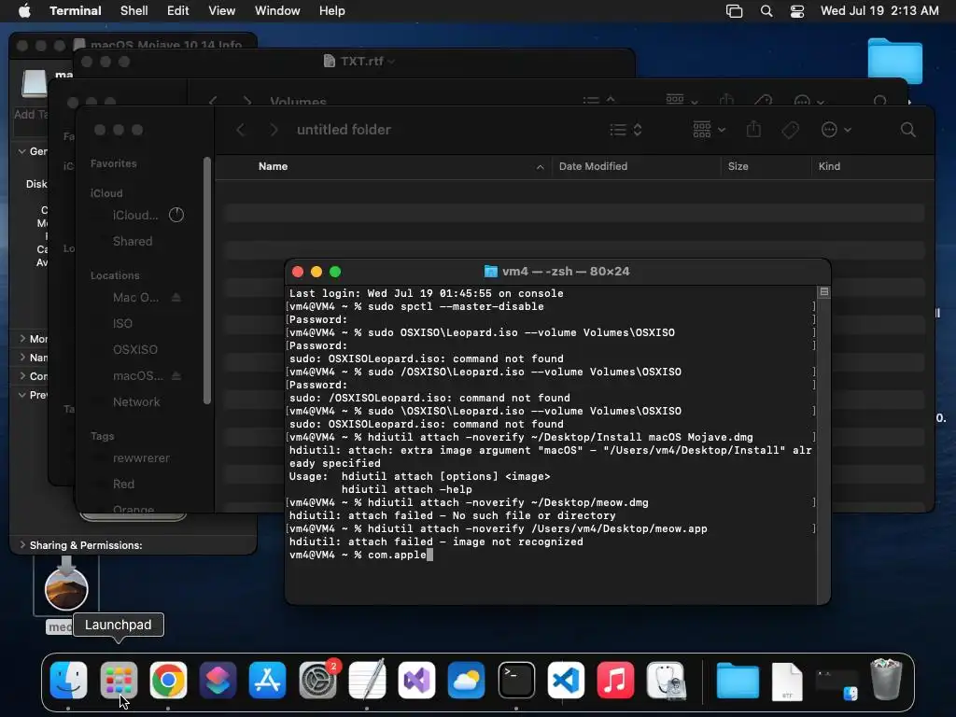Go forward in the untitled folder Finder window
The image size is (956, 717).
274,130
